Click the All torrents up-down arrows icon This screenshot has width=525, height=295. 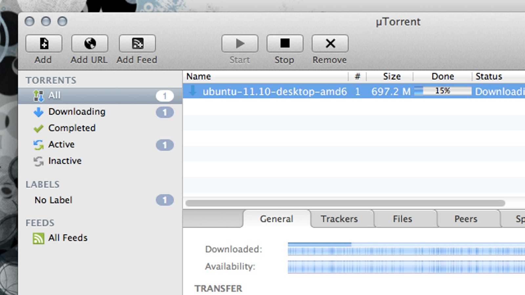[38, 96]
